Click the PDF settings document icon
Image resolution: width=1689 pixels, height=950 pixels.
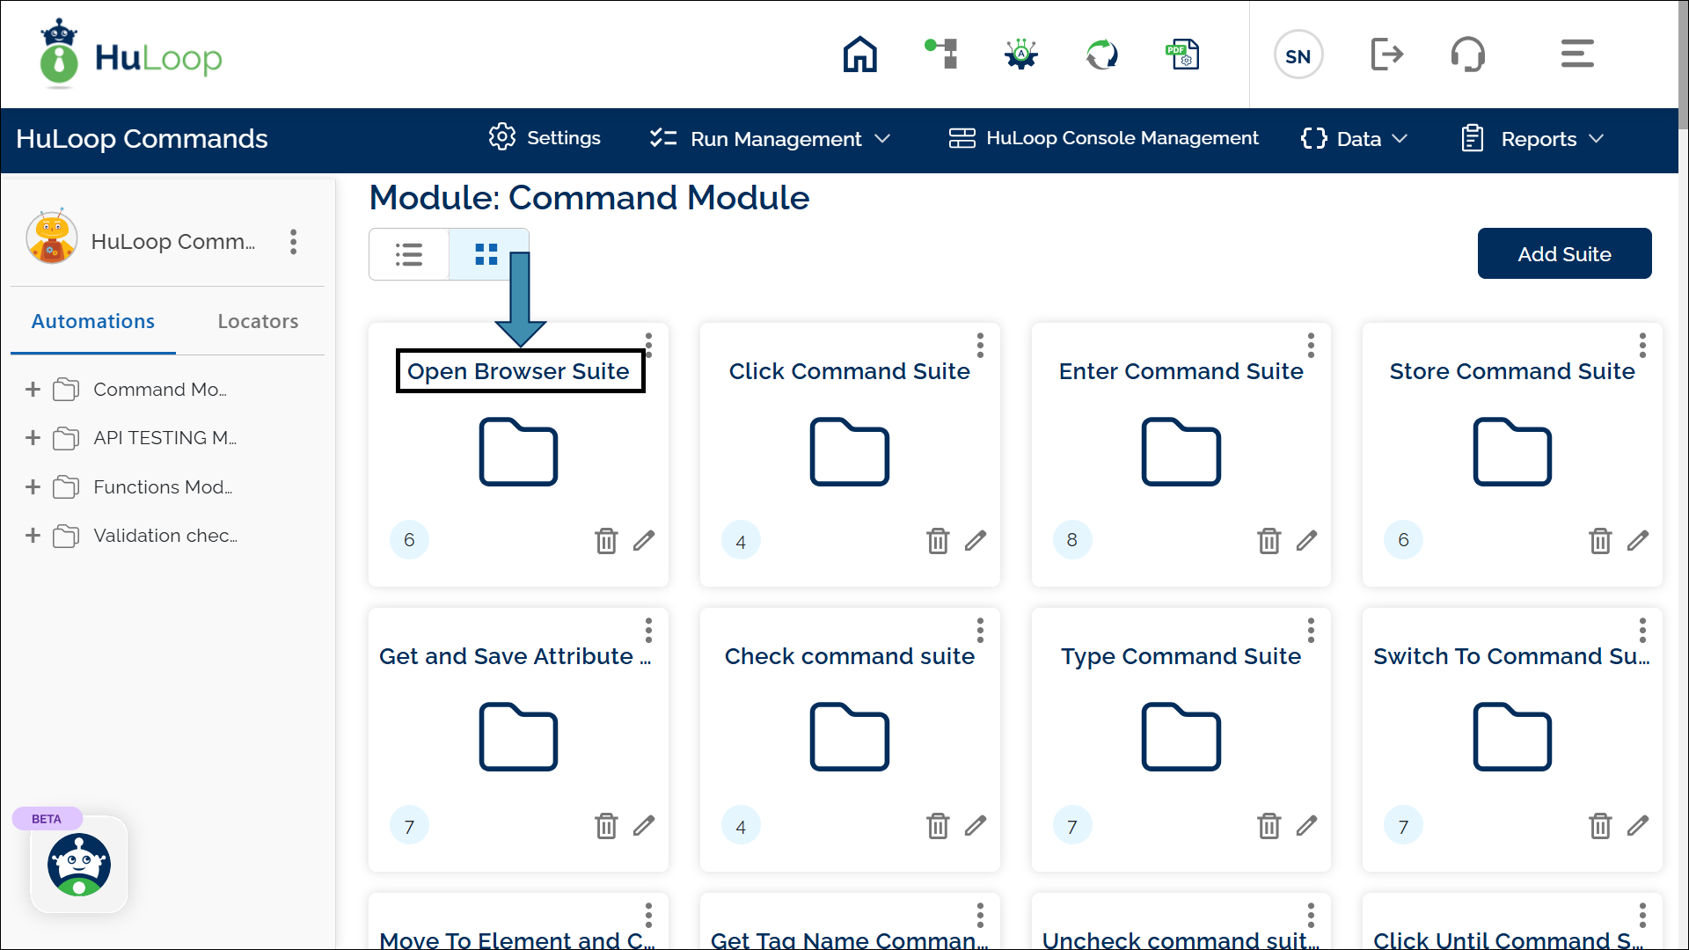1182,55
